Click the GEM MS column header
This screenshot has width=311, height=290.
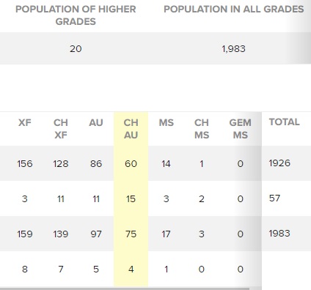pos(240,129)
